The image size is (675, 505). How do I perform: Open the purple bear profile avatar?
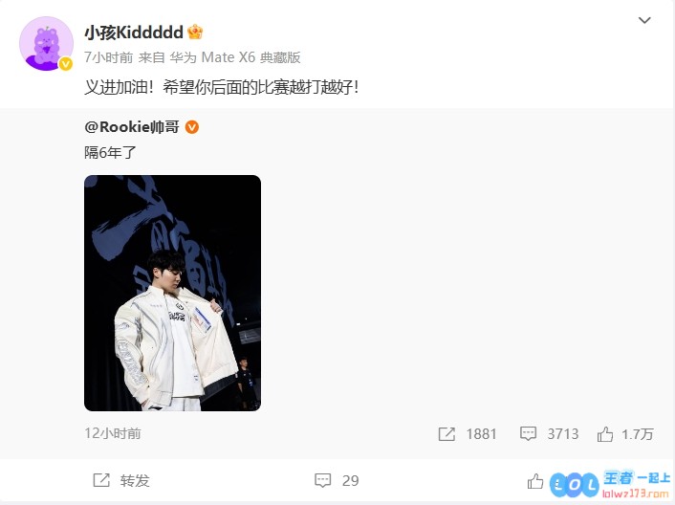pyautogui.click(x=46, y=43)
